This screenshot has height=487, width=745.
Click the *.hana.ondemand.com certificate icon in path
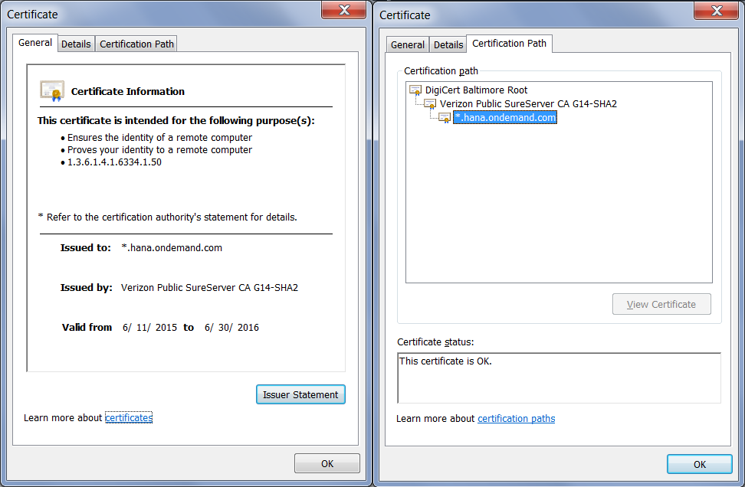click(445, 118)
